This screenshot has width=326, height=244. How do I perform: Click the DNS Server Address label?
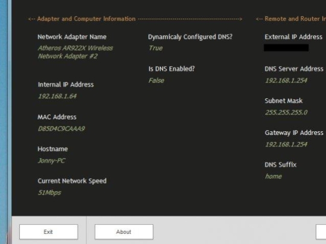click(x=294, y=69)
